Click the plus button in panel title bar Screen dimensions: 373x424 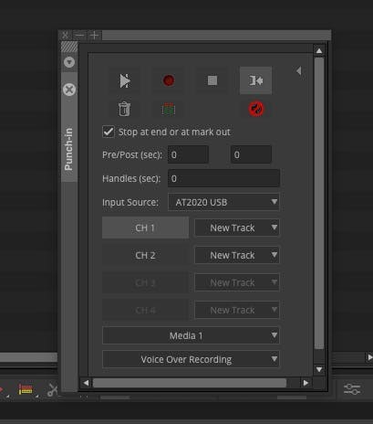[95, 36]
